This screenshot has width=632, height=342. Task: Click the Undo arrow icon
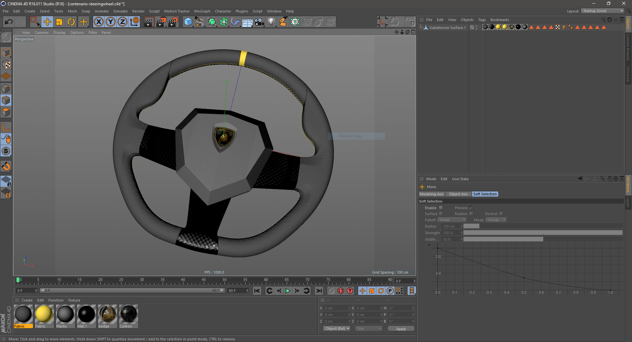tap(9, 22)
